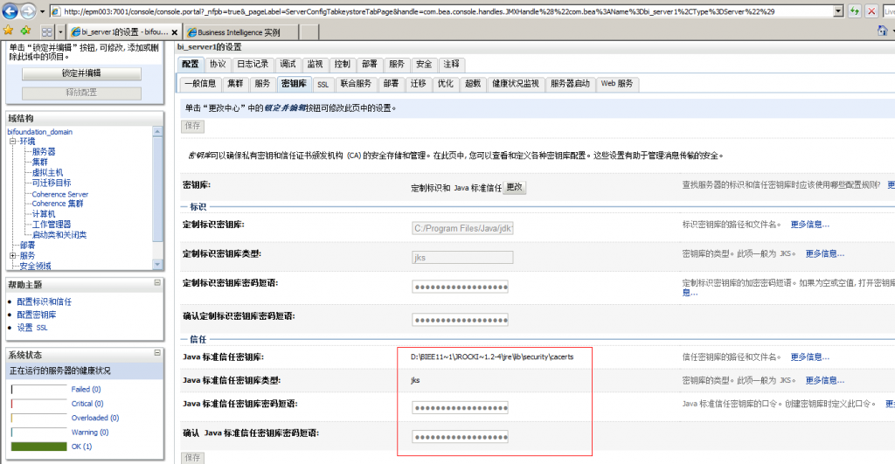The height and width of the screenshot is (464, 895).
Task: Open 更多信息 link for Java 标准信任密钥库类型
Action: (x=824, y=380)
